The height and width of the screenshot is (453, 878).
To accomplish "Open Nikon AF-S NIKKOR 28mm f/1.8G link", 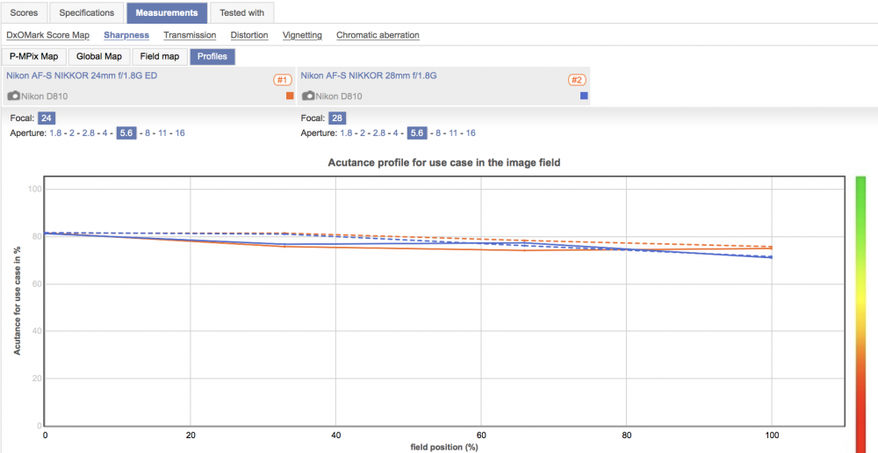I will point(369,75).
